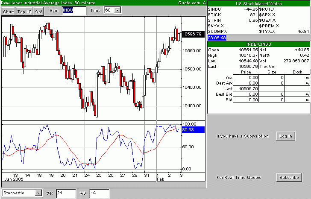311x199 pixels.
Task: Expand the Time interval dropdown arrow
Action: tap(117, 10)
